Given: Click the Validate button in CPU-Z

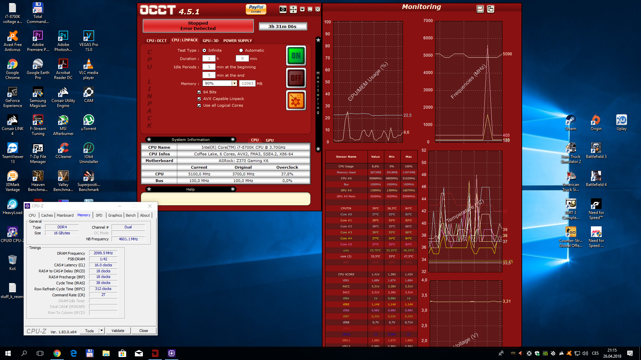Looking at the screenshot, I should click(x=118, y=331).
